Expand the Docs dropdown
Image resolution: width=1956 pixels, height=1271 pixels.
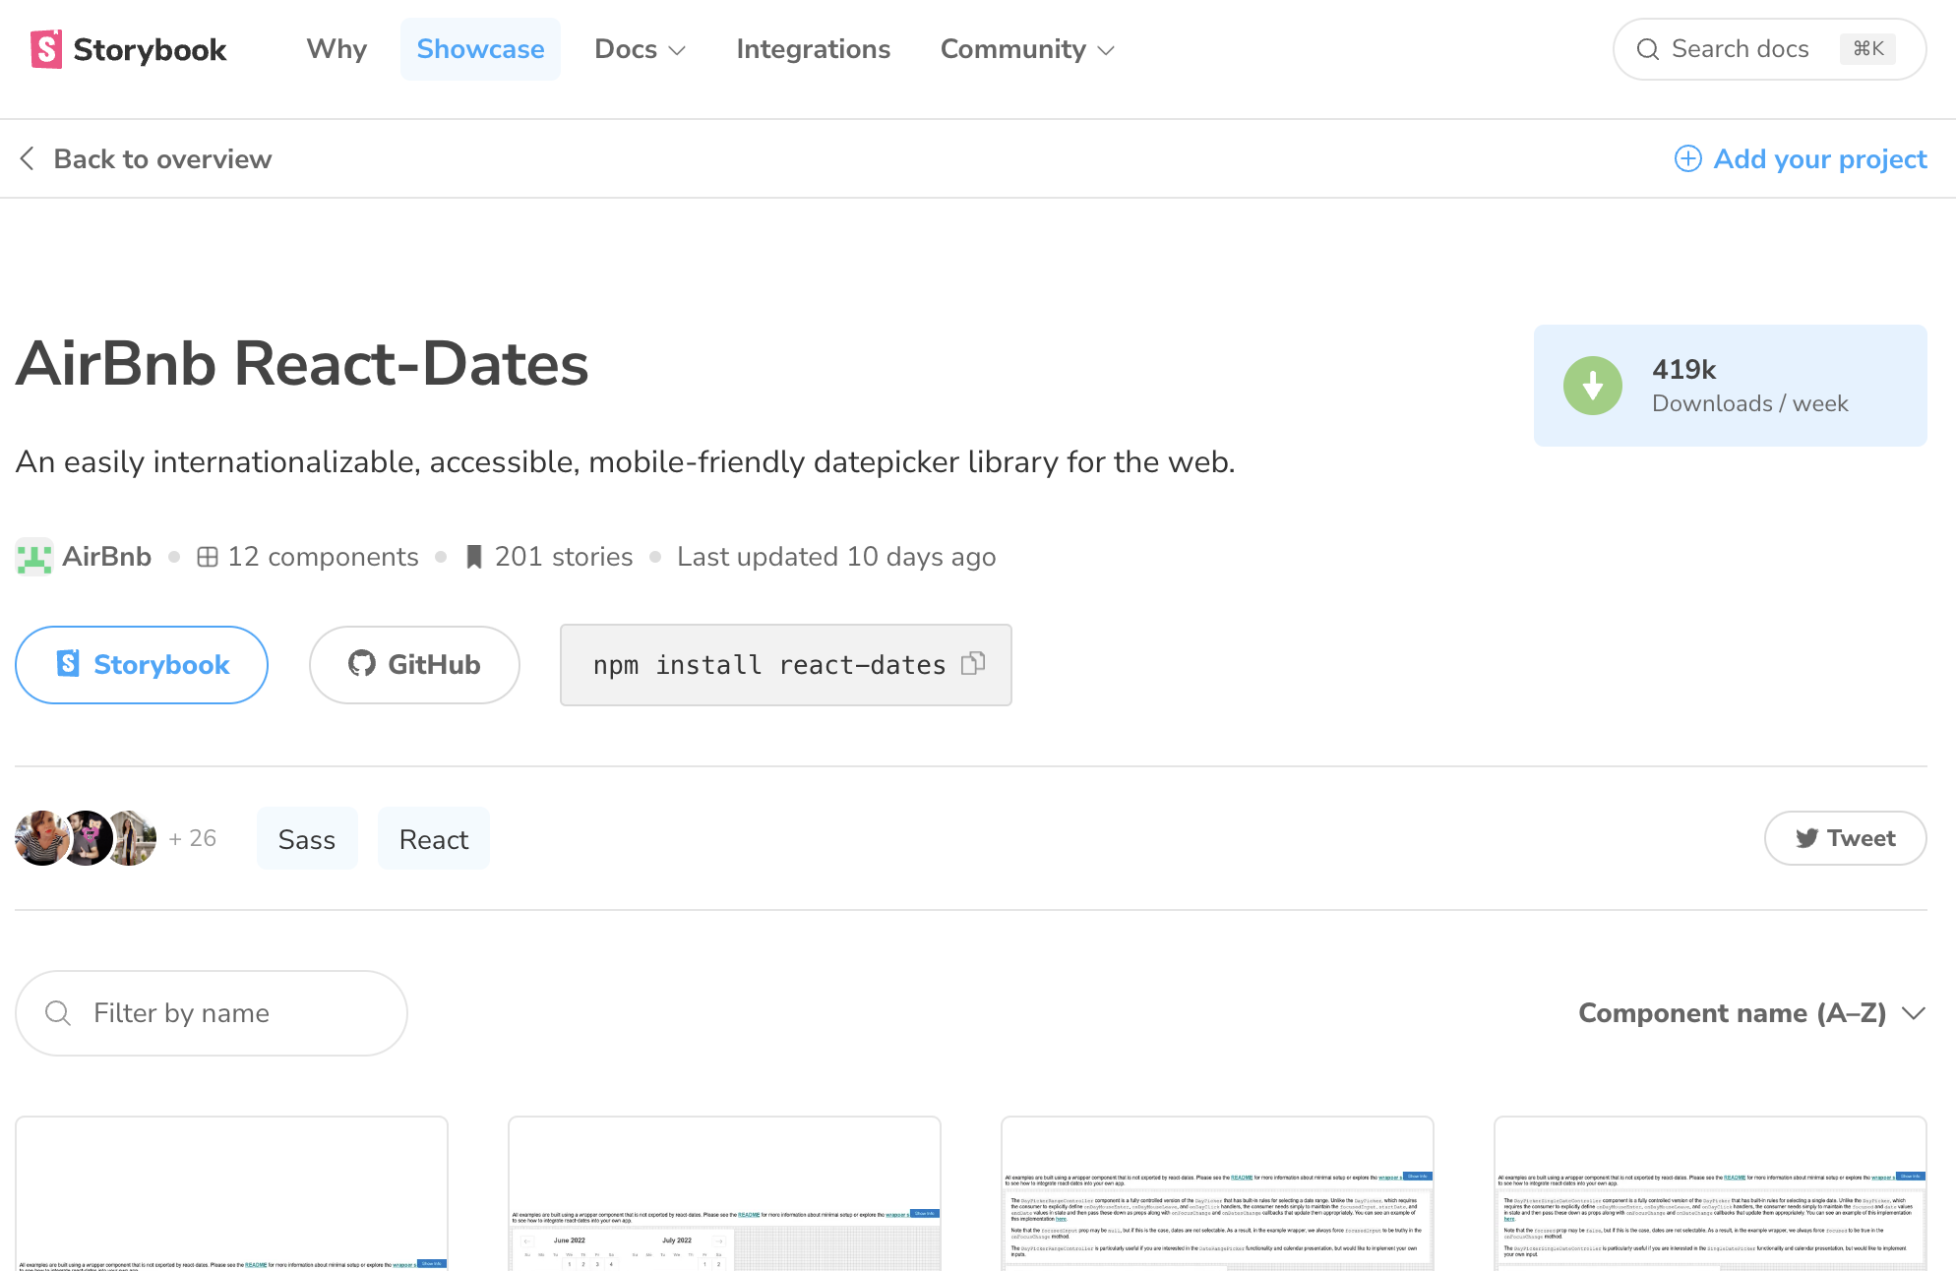point(640,49)
